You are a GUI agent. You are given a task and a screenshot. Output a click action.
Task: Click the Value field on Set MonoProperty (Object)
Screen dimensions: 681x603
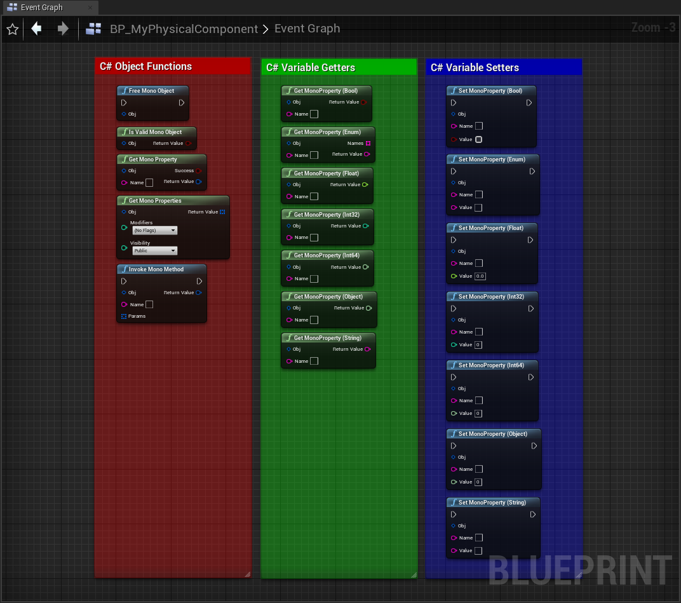478,482
